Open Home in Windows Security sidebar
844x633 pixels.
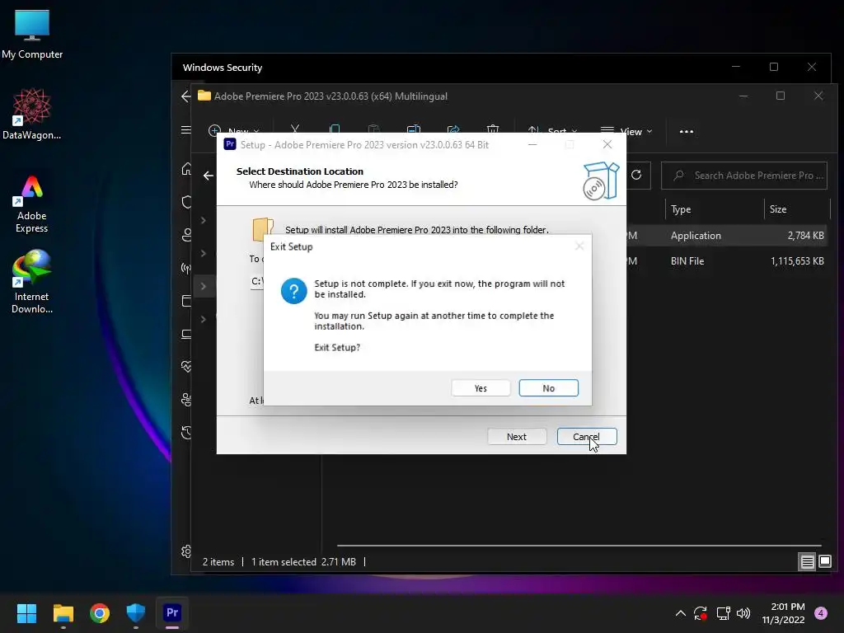(x=186, y=169)
